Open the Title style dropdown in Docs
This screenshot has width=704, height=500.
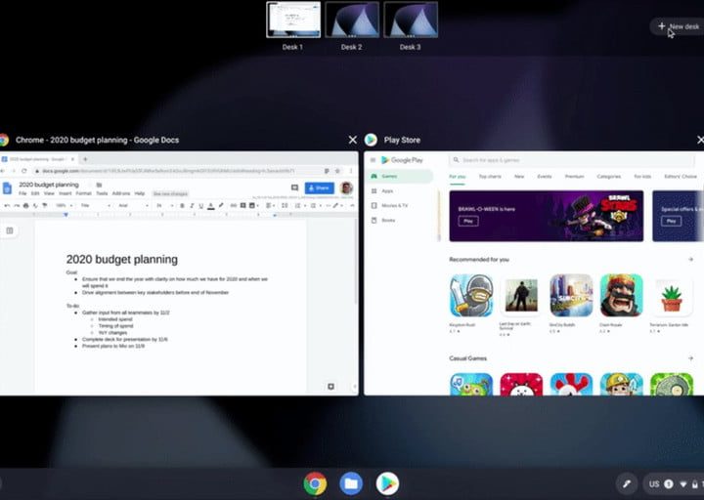[95, 205]
